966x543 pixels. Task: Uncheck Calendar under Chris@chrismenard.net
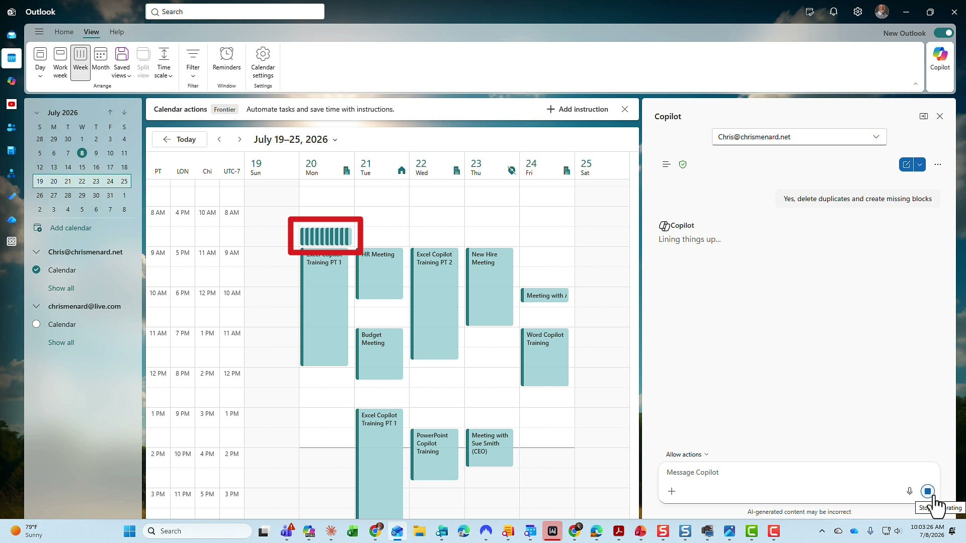coord(36,270)
